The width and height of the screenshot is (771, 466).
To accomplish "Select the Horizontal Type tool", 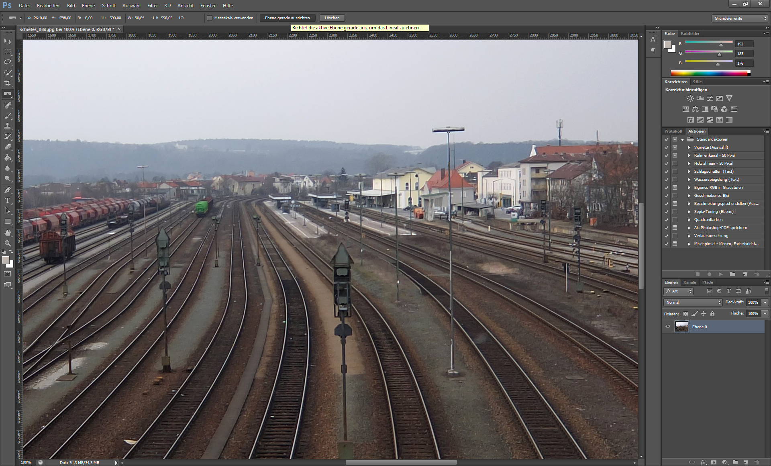I will pos(8,200).
